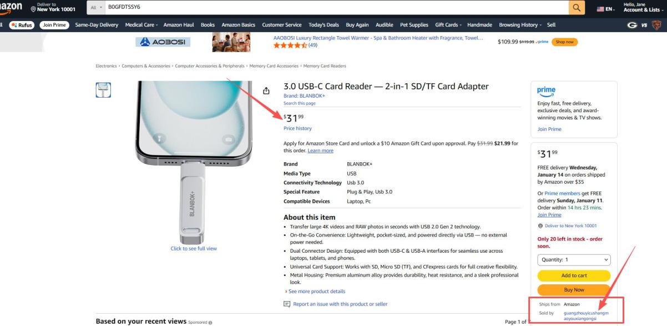Image resolution: width=667 pixels, height=326 pixels.
Task: Click the AOBOSI sponsored brand logo
Action: 163,42
